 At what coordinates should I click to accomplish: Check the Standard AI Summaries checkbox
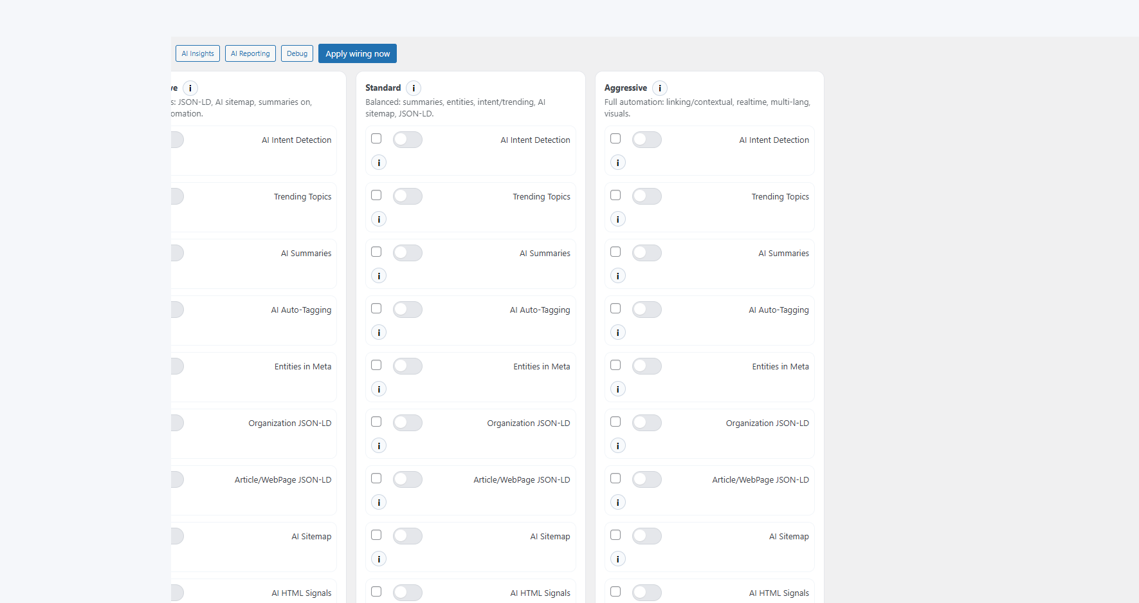pos(376,252)
